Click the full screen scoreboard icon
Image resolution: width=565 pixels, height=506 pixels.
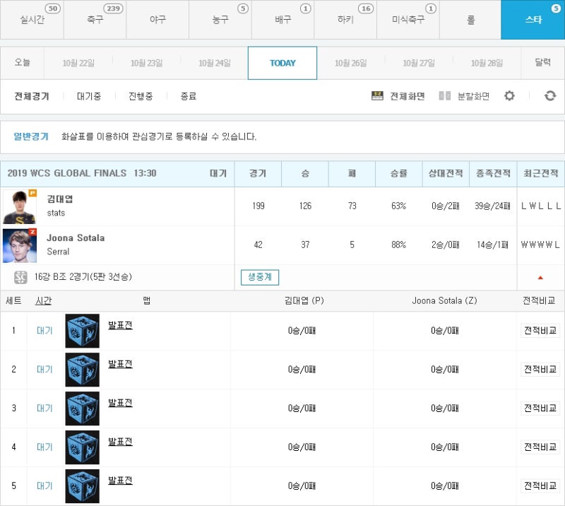click(x=377, y=96)
